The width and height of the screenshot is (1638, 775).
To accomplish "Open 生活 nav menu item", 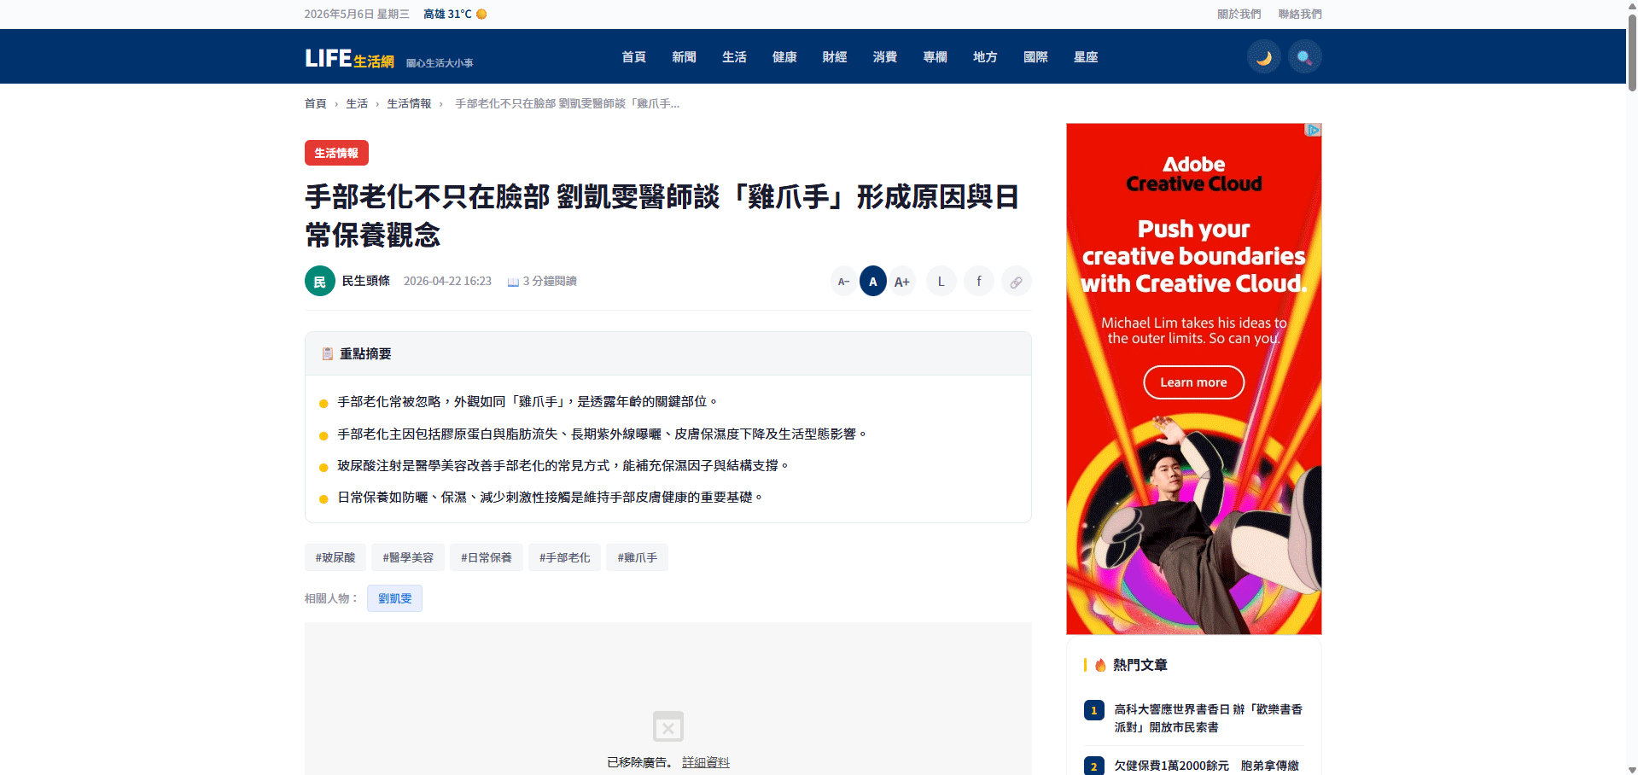I will pyautogui.click(x=734, y=57).
